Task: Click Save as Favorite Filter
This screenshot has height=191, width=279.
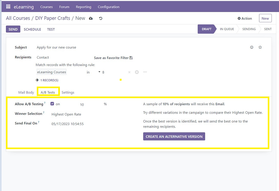Action: 113,58
